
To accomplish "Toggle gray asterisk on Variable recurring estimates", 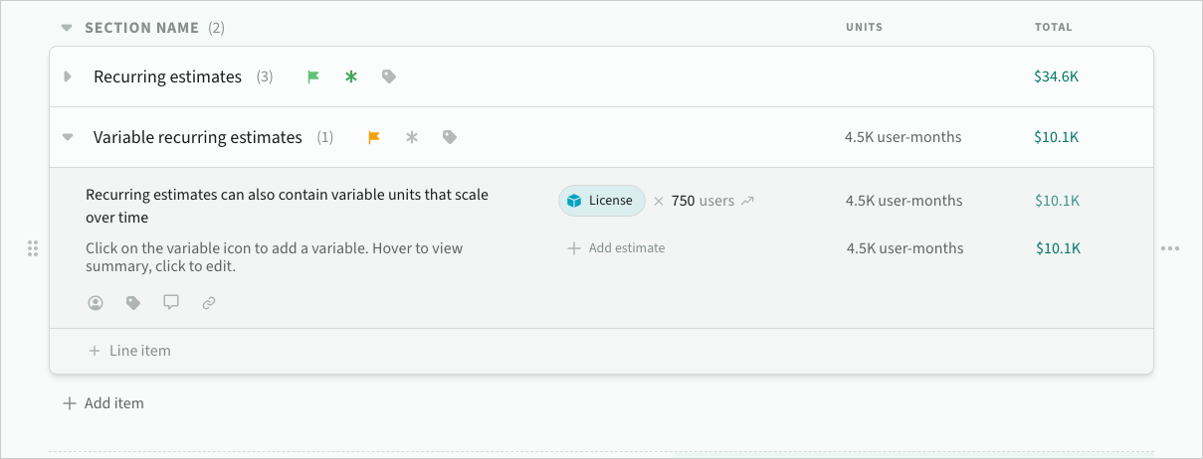I will click(411, 137).
